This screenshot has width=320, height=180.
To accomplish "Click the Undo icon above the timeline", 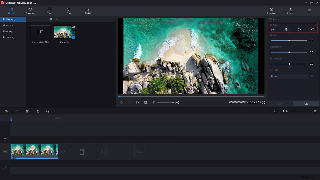I will click(x=6, y=111).
